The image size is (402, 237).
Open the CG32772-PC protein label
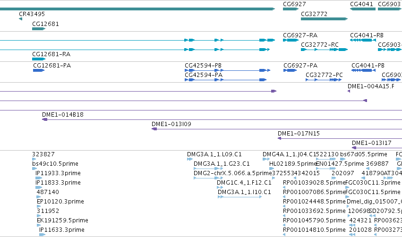324,75
